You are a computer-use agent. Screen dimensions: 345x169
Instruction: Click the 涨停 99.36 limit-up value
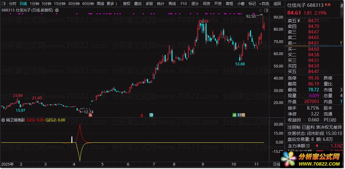point(313,78)
